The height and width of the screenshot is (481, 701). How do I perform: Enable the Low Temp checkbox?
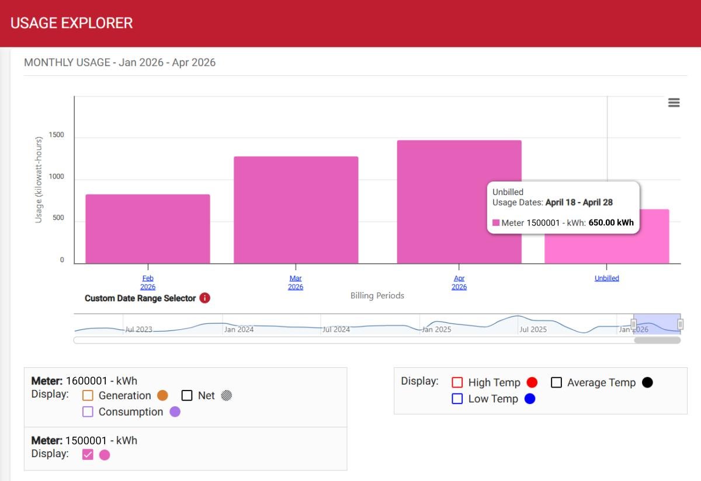click(x=457, y=399)
